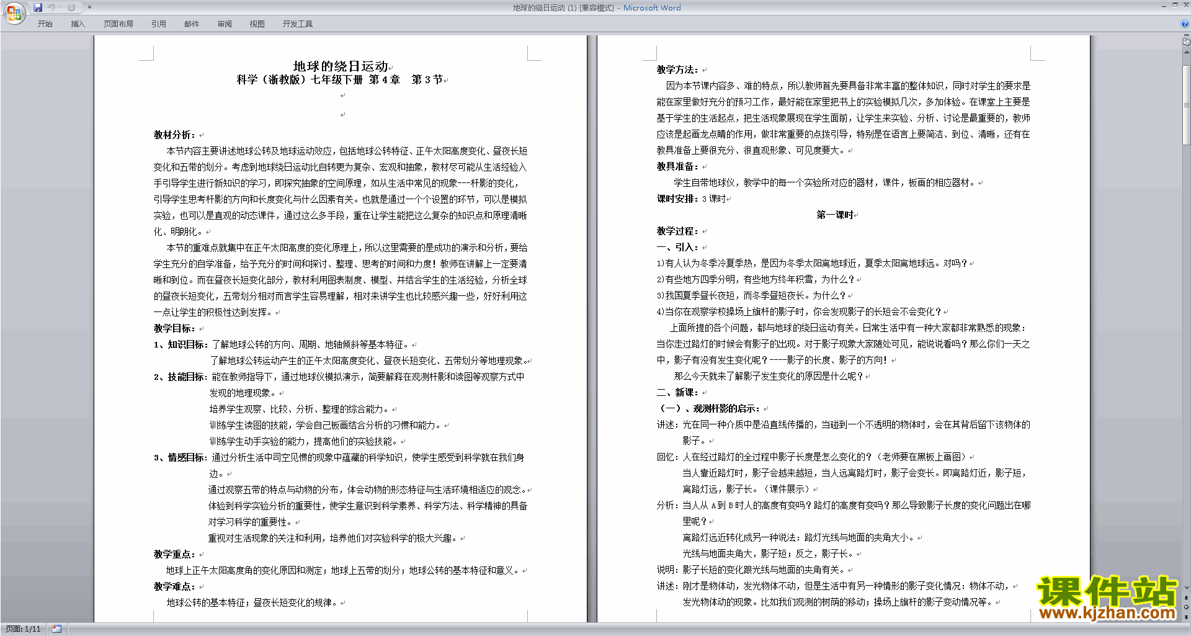
Task: Click the page number 页面: 1/11 indicator
Action: tap(23, 629)
